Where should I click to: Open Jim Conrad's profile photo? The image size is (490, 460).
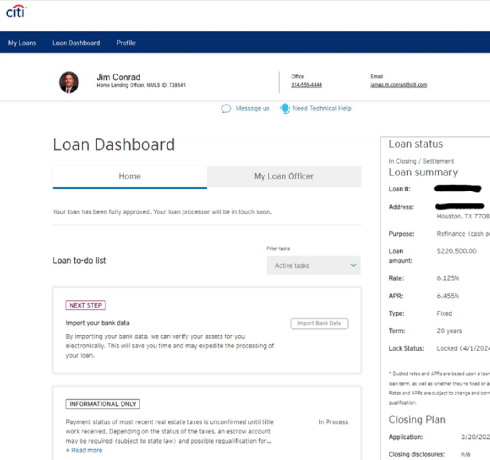pos(69,82)
